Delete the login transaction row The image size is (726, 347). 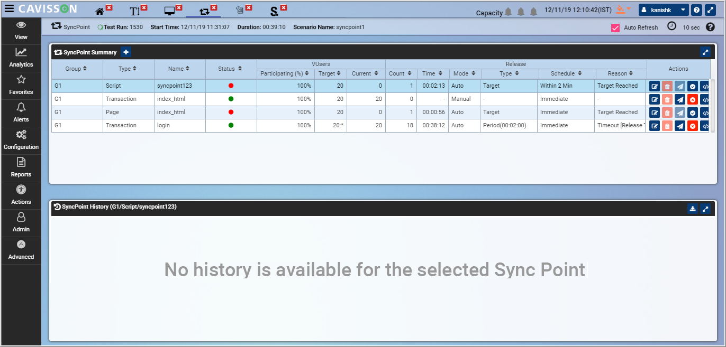click(x=667, y=126)
